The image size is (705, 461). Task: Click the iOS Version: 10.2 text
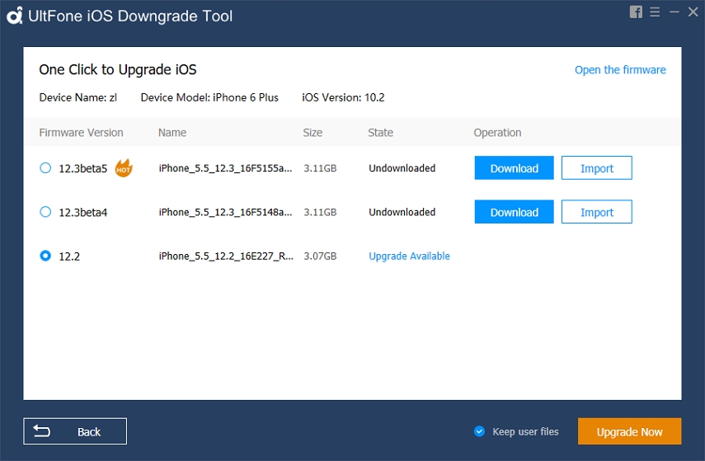pyautogui.click(x=343, y=97)
